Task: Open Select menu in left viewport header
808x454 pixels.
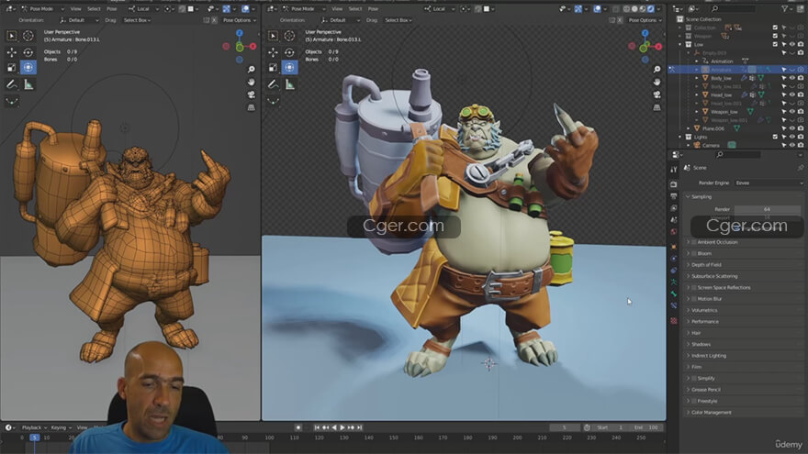Action: pos(94,9)
